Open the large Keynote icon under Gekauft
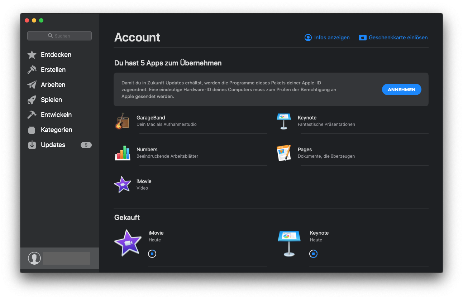 [289, 243]
